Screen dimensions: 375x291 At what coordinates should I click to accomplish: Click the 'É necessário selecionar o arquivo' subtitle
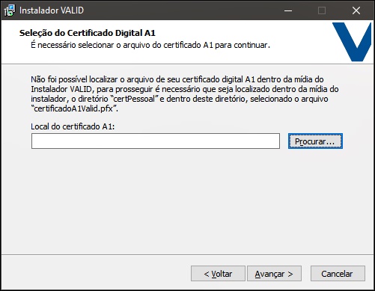coord(150,45)
